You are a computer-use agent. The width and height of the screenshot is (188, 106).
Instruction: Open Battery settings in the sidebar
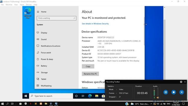pos(44,66)
